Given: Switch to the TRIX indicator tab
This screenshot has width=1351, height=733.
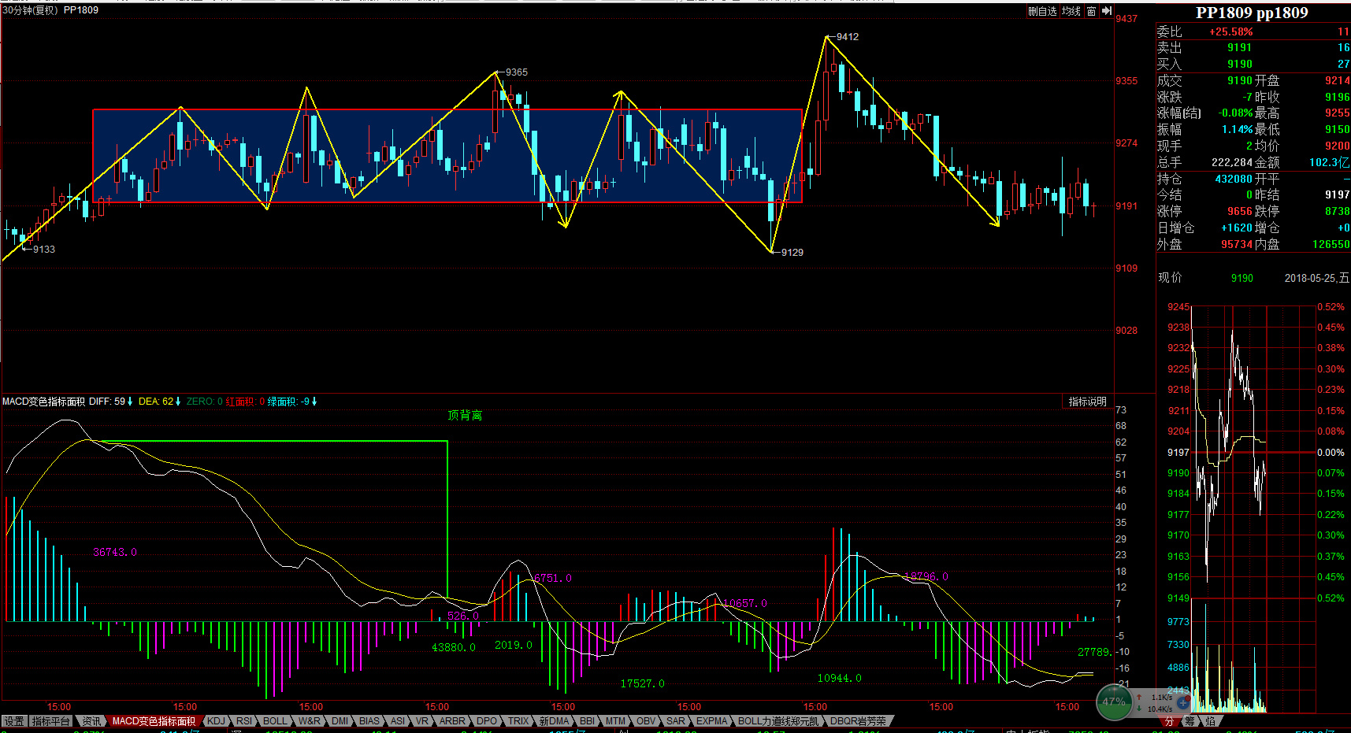Looking at the screenshot, I should coord(518,721).
